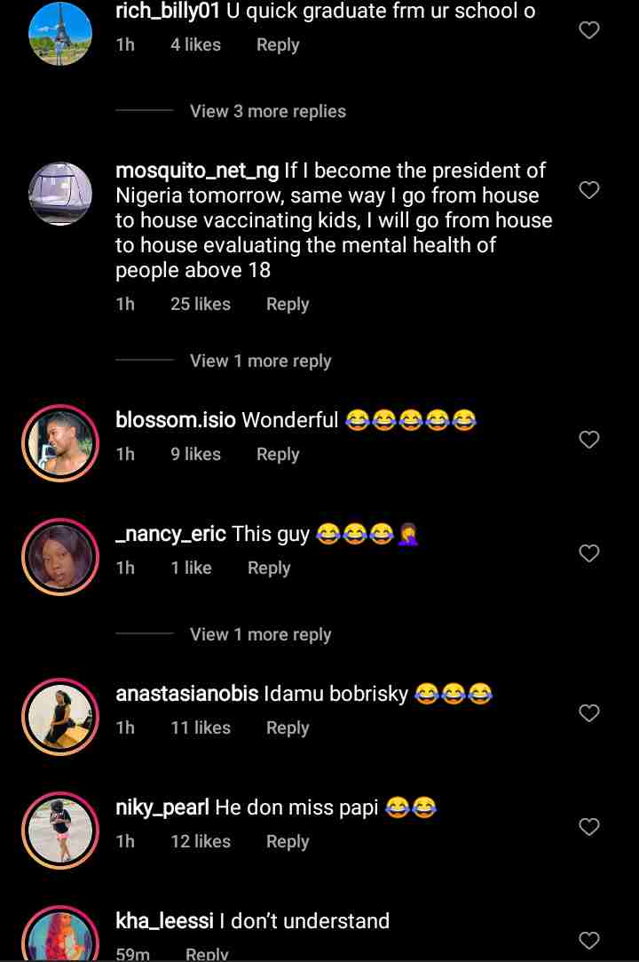Screen dimensions: 639x962
Task: Expand "View 1 more reply" under mosquito_net_ng
Action: pyautogui.click(x=260, y=361)
